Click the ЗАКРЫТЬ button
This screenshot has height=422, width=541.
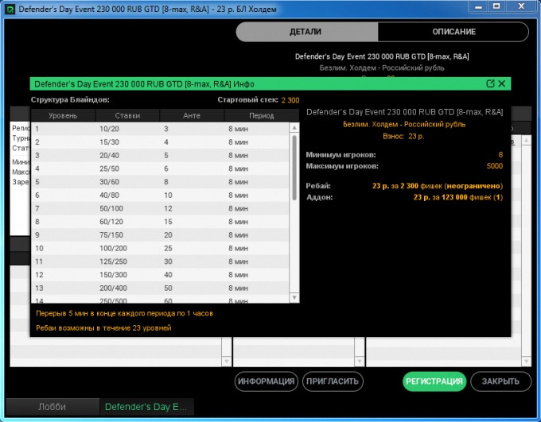[500, 381]
